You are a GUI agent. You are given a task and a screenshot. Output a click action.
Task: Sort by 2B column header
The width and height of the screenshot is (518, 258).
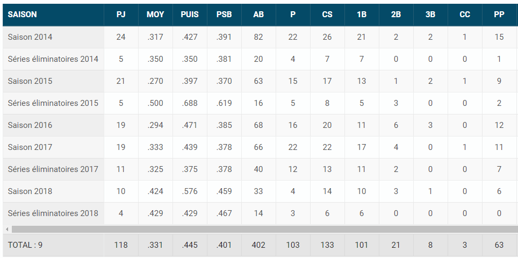pos(396,15)
